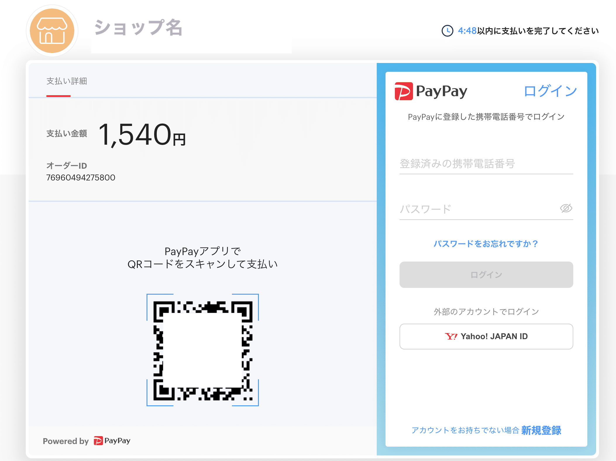Click the small PayPay logo after Powered by

coord(112,441)
